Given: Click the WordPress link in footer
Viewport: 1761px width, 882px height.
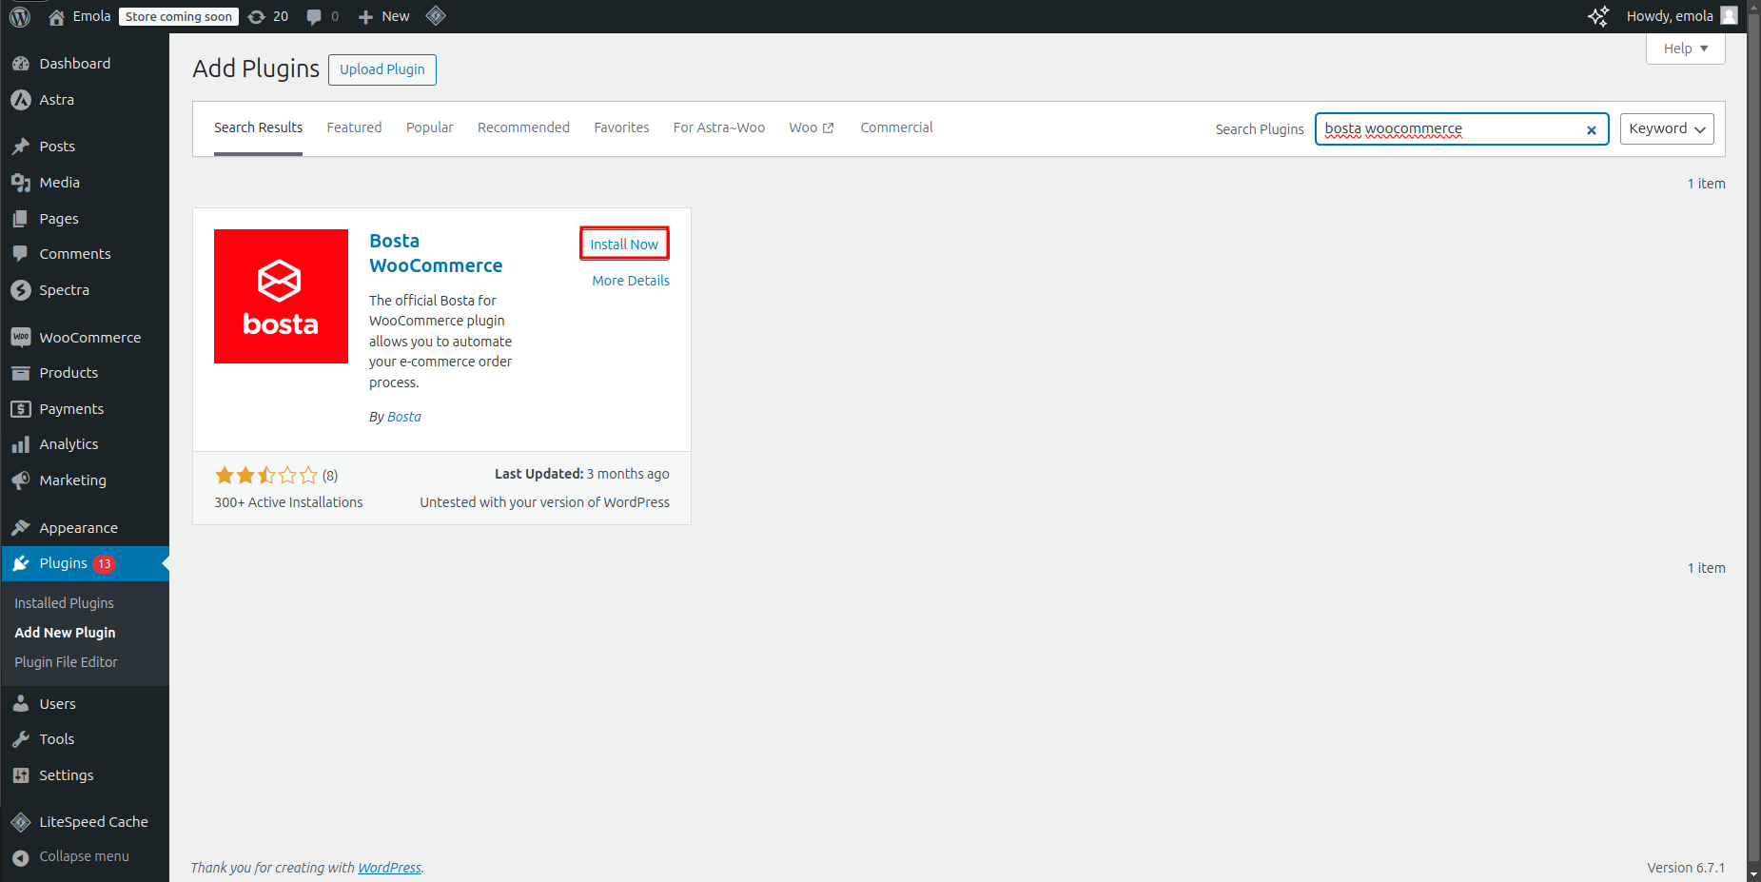Looking at the screenshot, I should pos(389,868).
